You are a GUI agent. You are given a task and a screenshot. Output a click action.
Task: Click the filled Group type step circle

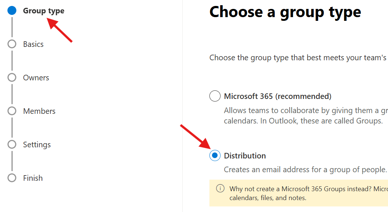coord(12,10)
